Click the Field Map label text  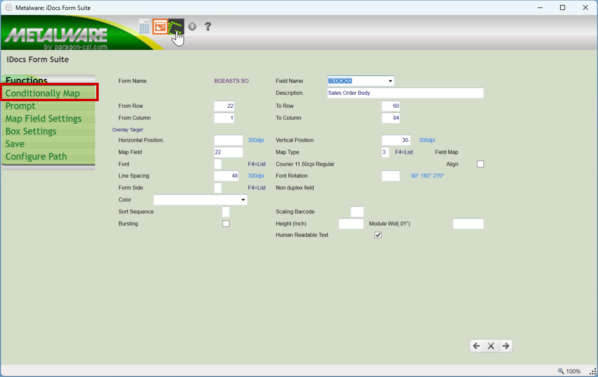[446, 152]
